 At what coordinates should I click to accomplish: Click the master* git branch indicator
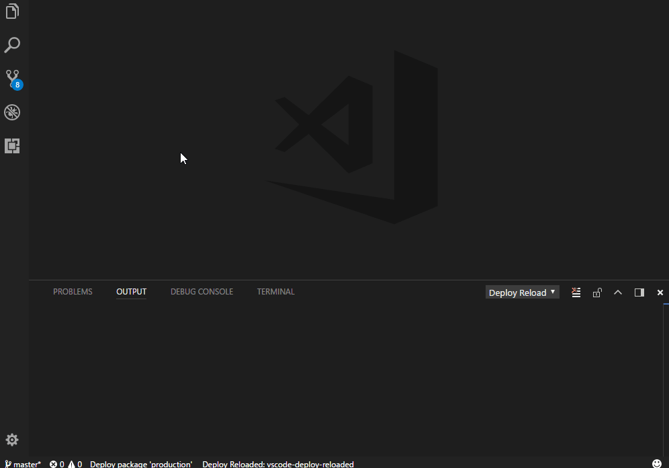pos(23,464)
